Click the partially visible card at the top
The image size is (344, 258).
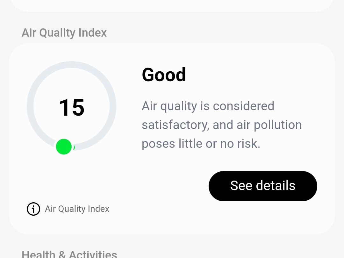click(172, 5)
